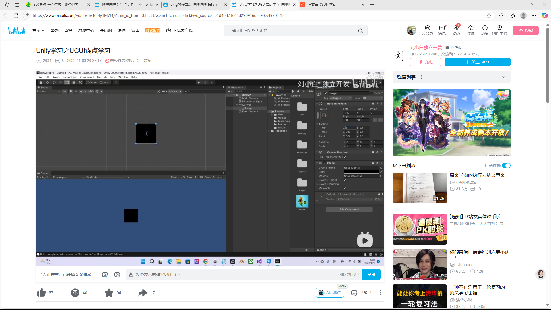This screenshot has width=551, height=310.
Task: Give the video a thumbs-up like
Action: (x=41, y=292)
